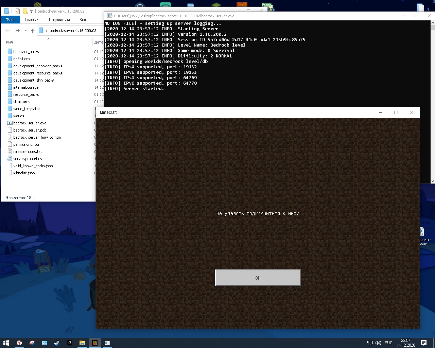Open the Quick Access Toolbar customize dropdown
435x348 pixels.
[x=31, y=11]
